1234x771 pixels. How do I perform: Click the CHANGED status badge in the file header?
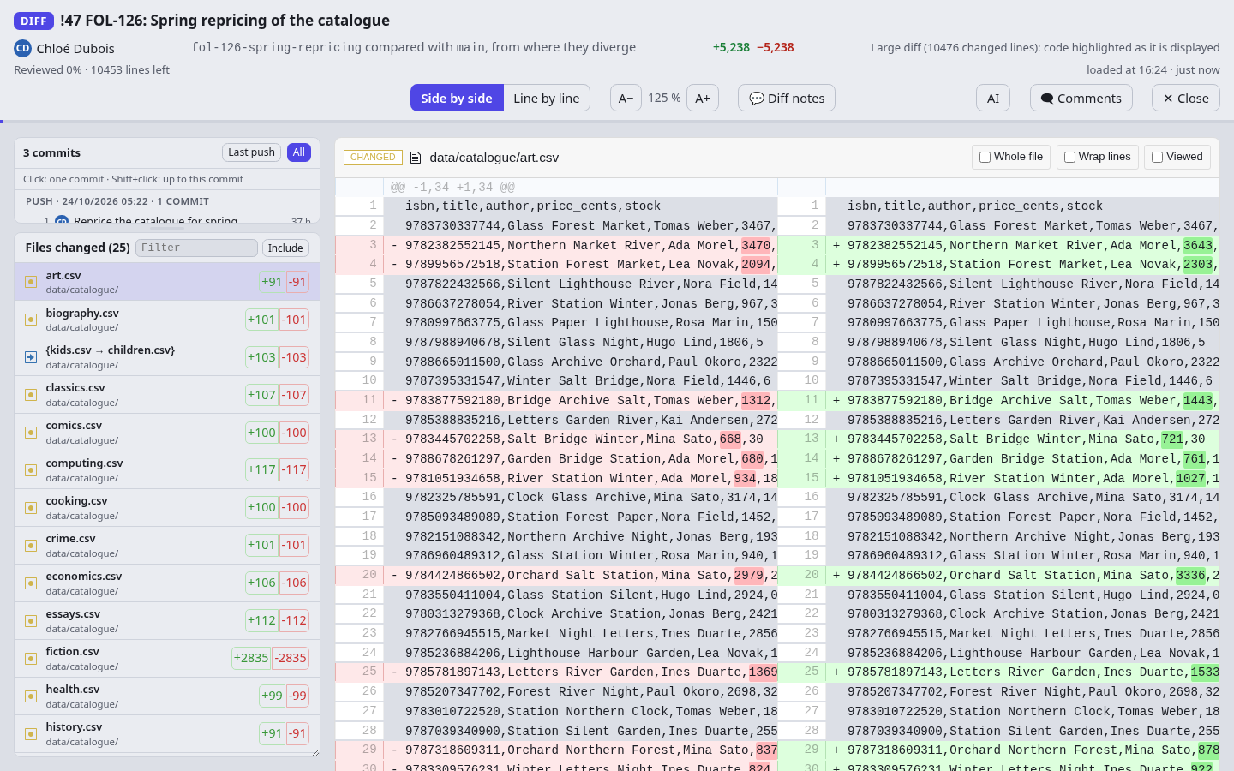coord(373,158)
